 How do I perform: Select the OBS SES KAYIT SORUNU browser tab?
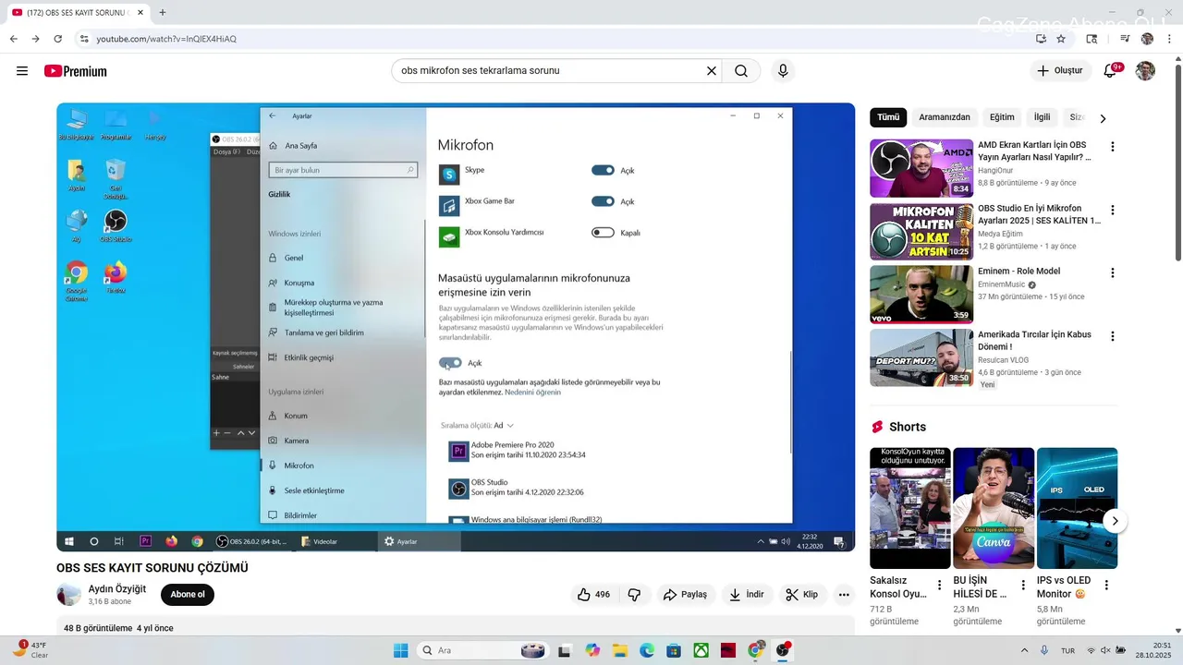tap(78, 13)
